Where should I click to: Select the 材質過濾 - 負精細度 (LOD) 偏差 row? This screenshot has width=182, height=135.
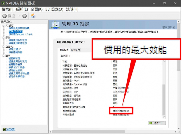(111, 73)
